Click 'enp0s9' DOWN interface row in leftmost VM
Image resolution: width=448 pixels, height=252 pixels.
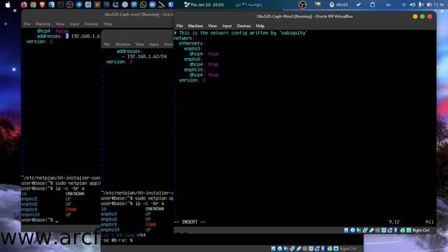[49, 209]
